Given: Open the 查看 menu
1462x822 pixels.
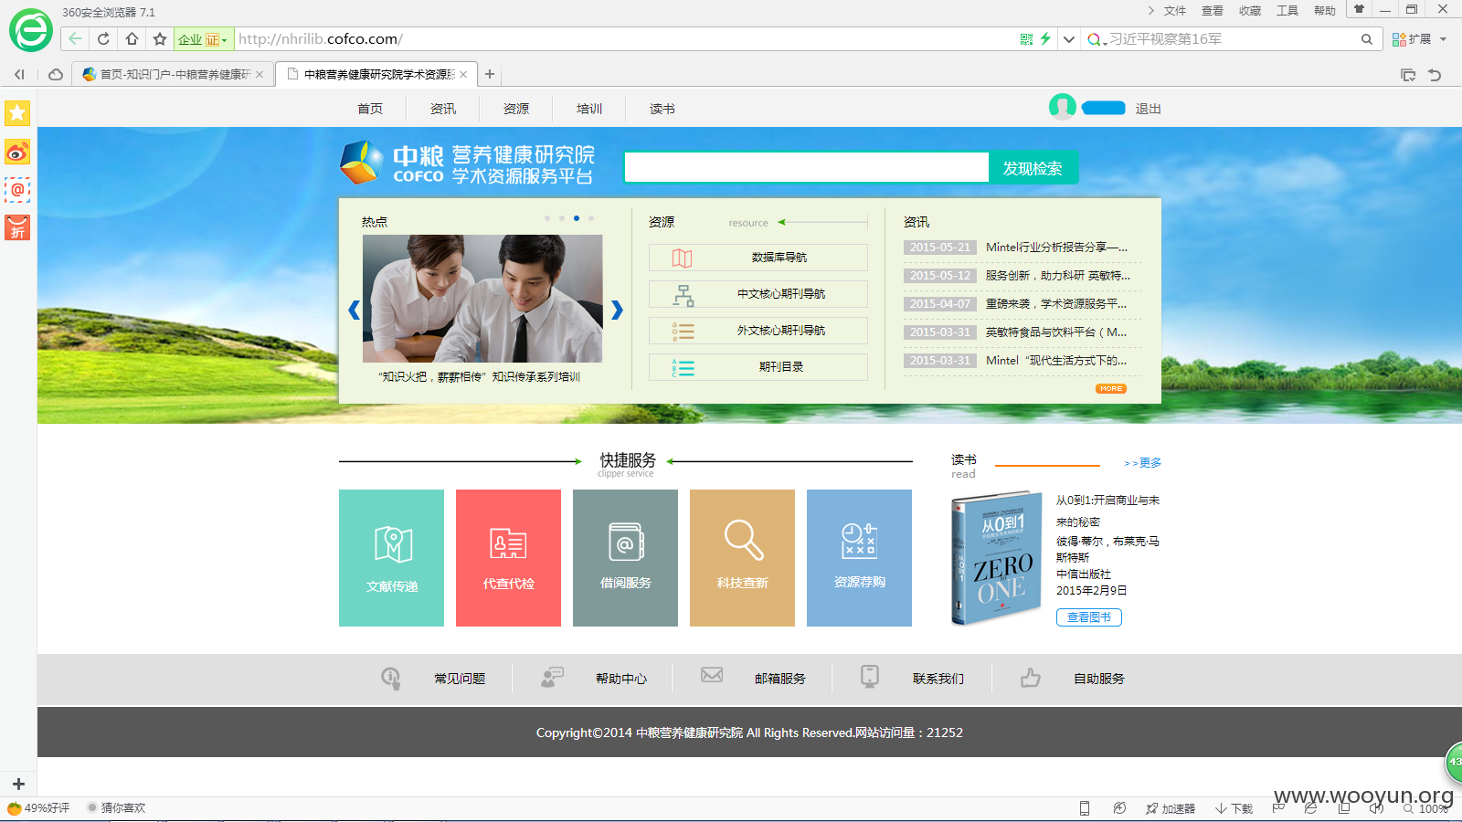Looking at the screenshot, I should (x=1212, y=11).
